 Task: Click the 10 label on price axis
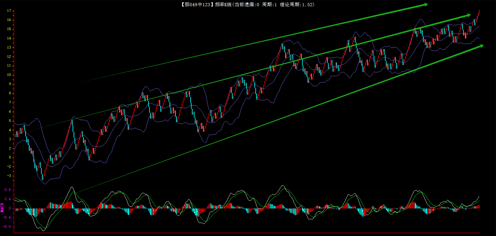tap(9, 75)
